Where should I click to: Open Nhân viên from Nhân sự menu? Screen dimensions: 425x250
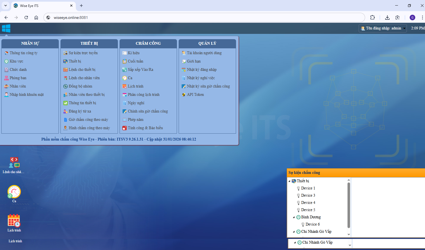click(18, 86)
